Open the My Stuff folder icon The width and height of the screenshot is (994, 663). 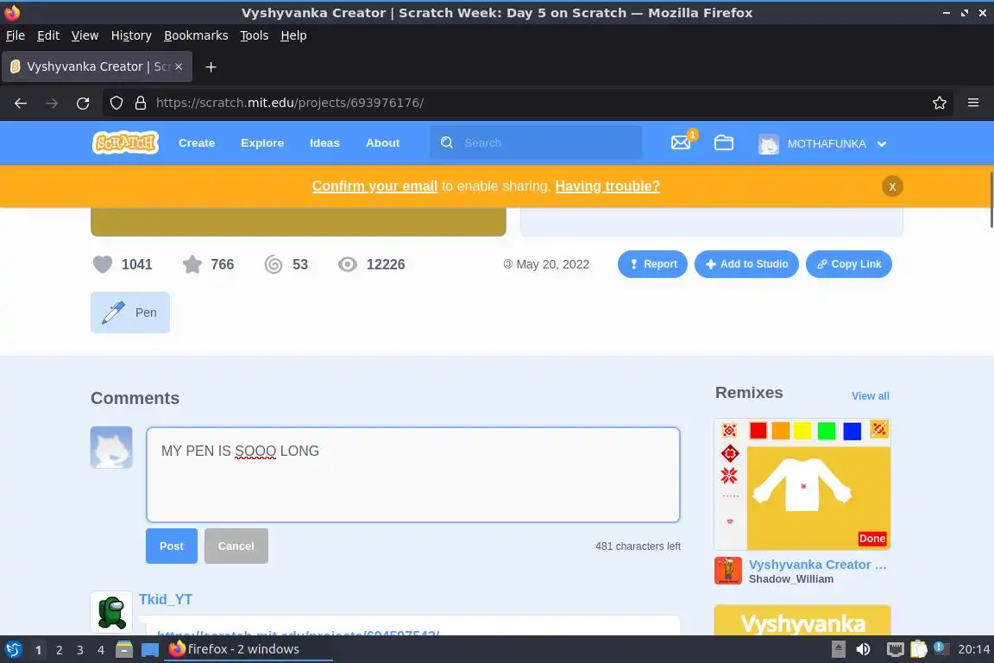coord(723,142)
